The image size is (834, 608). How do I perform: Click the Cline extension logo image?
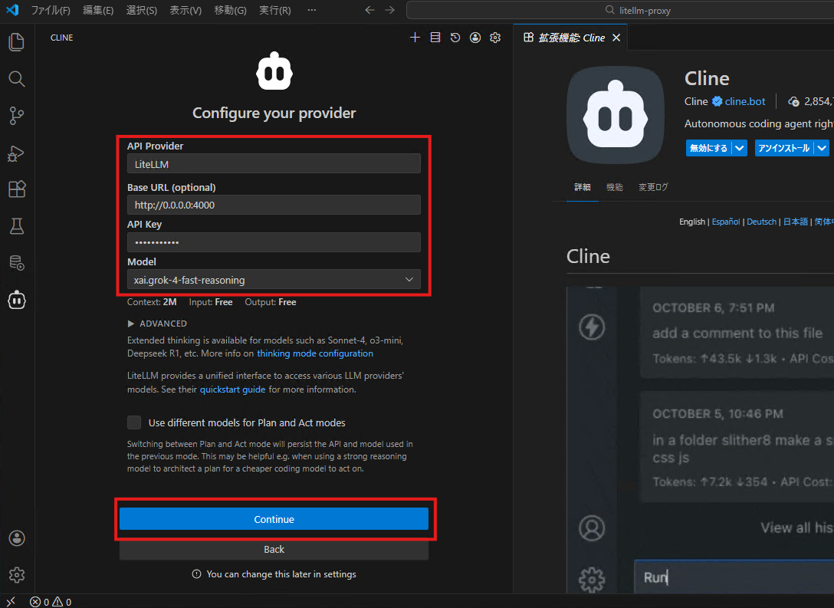tap(616, 115)
